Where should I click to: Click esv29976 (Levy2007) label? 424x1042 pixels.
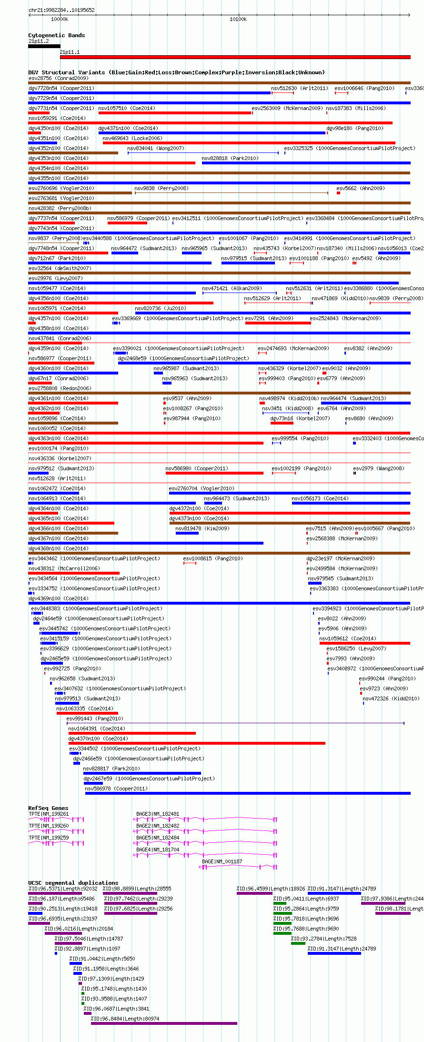coord(56,278)
